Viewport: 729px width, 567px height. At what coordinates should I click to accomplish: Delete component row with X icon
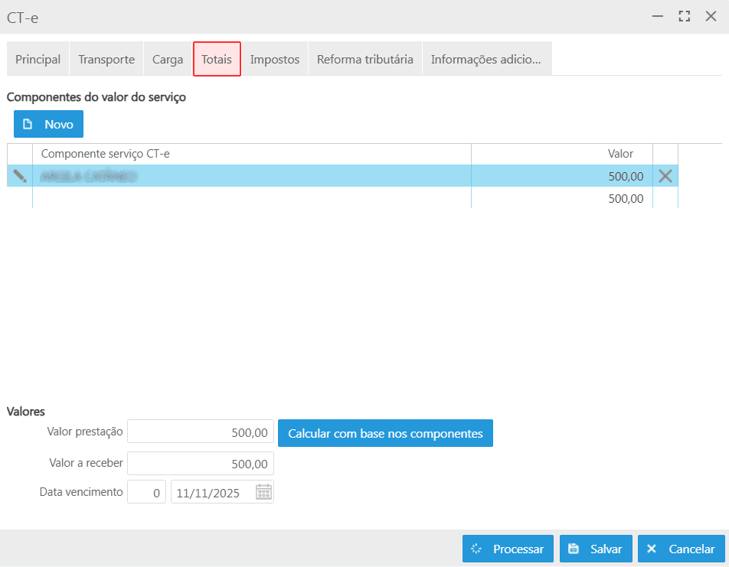click(665, 176)
